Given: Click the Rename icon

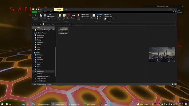Looking at the screenshot, I should 73,15.
